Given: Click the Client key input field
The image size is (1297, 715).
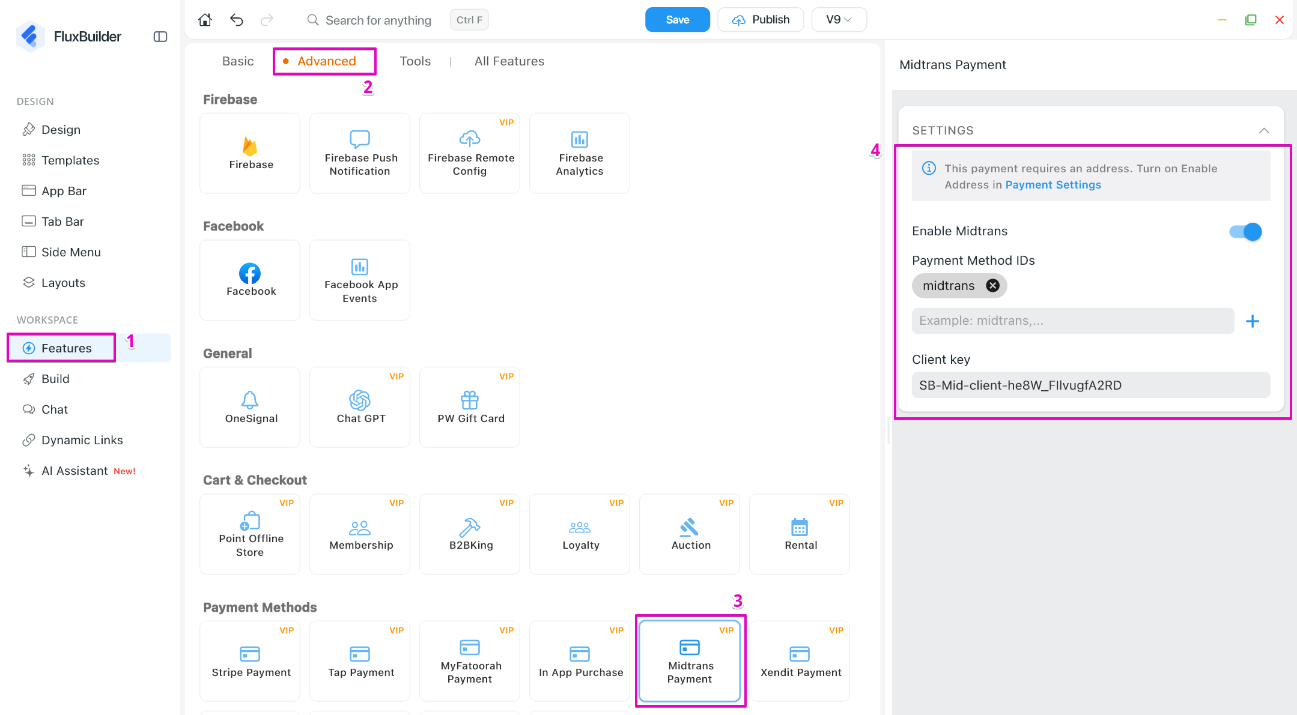Looking at the screenshot, I should tap(1091, 385).
